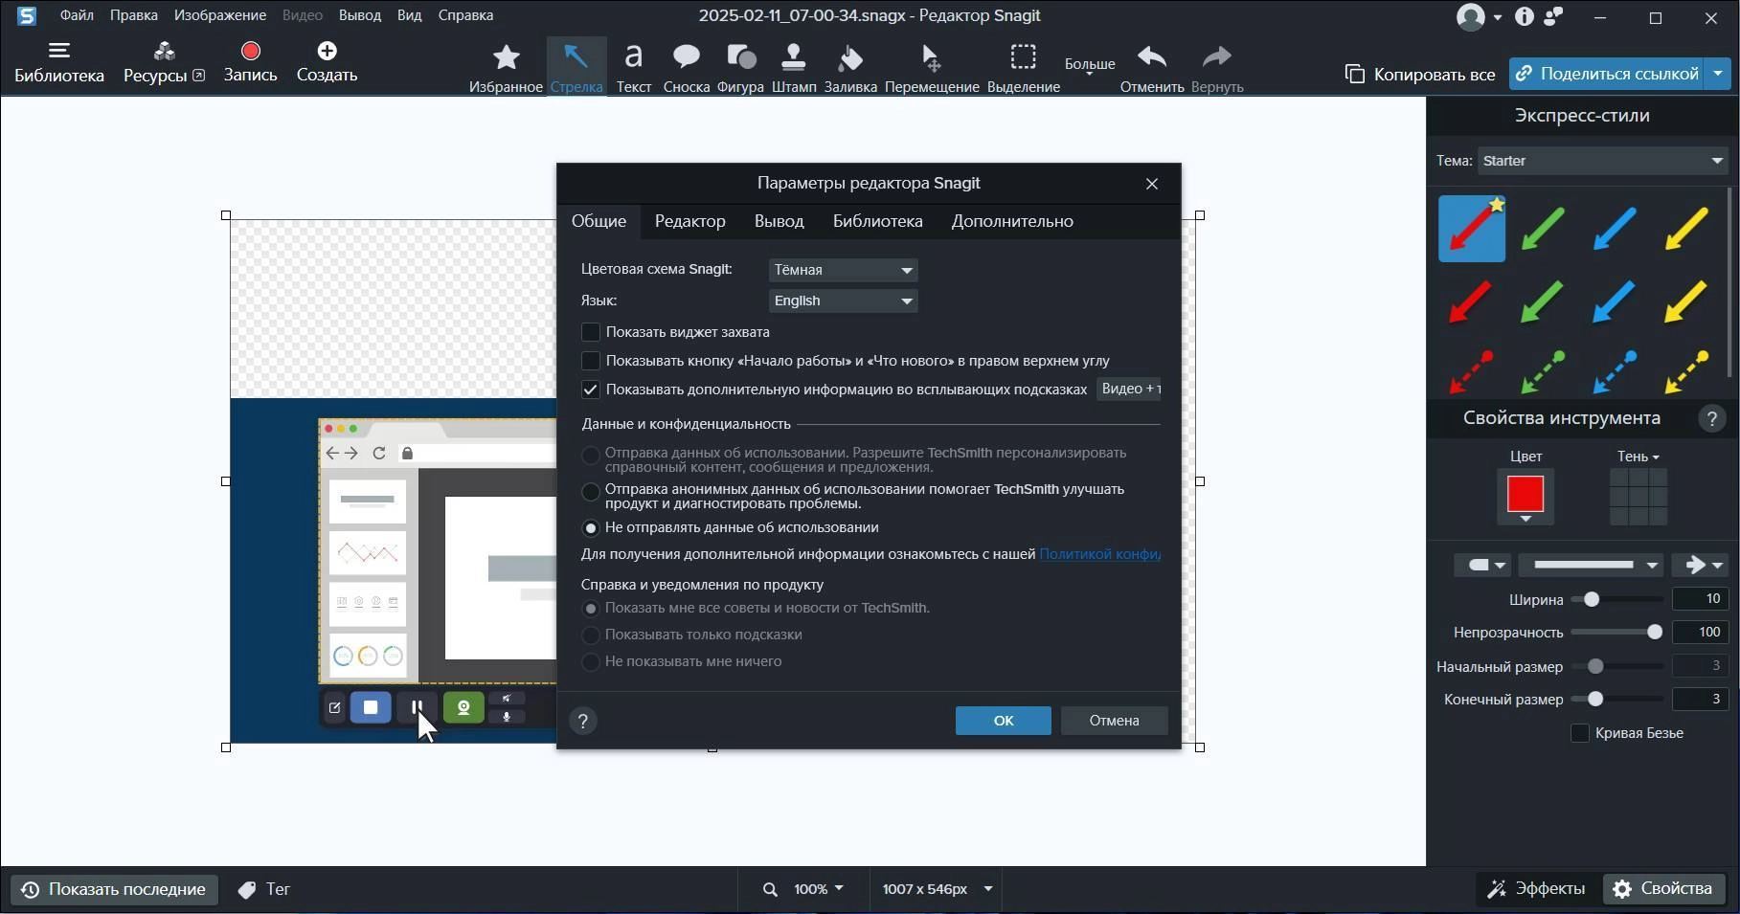Select the Arrow (Стрелка) tool
Image resolution: width=1740 pixels, height=914 pixels.
tap(576, 67)
